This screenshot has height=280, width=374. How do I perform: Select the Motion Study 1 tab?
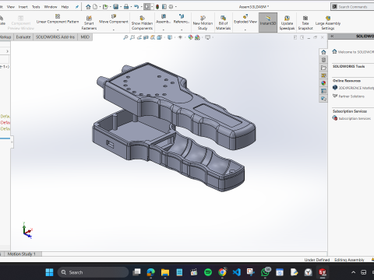coord(22,254)
